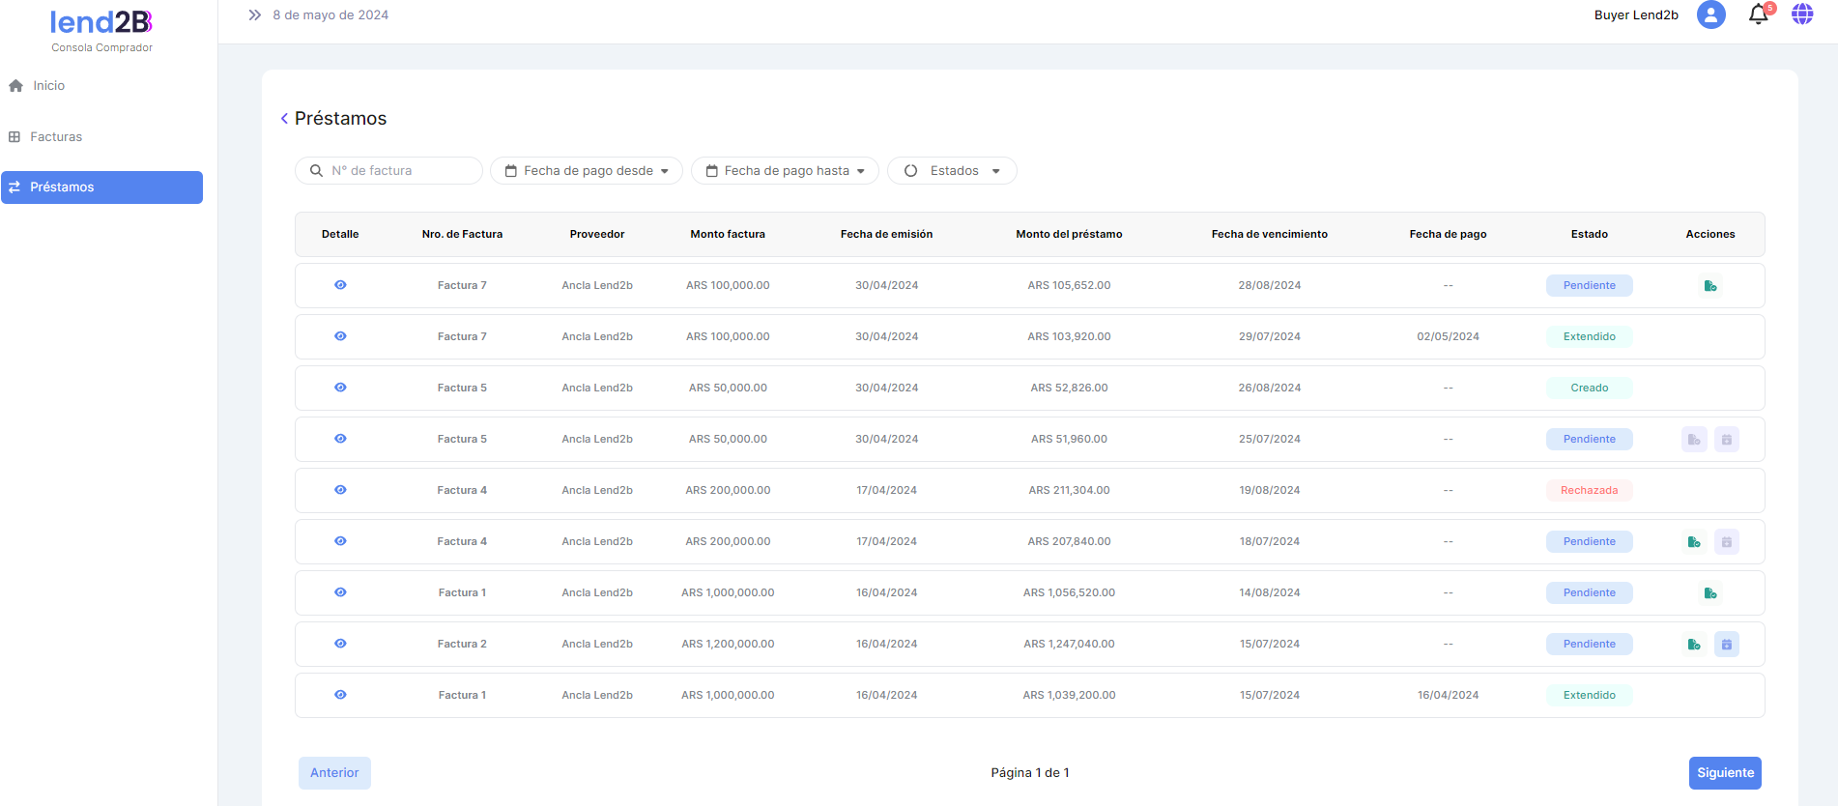Expand the 'Fecha de pago hasta' date filter

pyautogui.click(x=785, y=171)
